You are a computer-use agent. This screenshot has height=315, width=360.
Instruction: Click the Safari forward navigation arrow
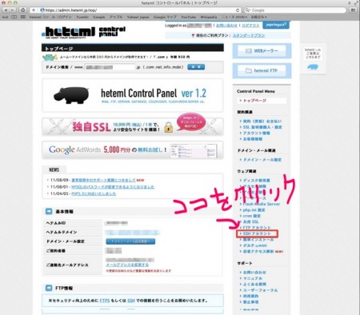(x=13, y=10)
